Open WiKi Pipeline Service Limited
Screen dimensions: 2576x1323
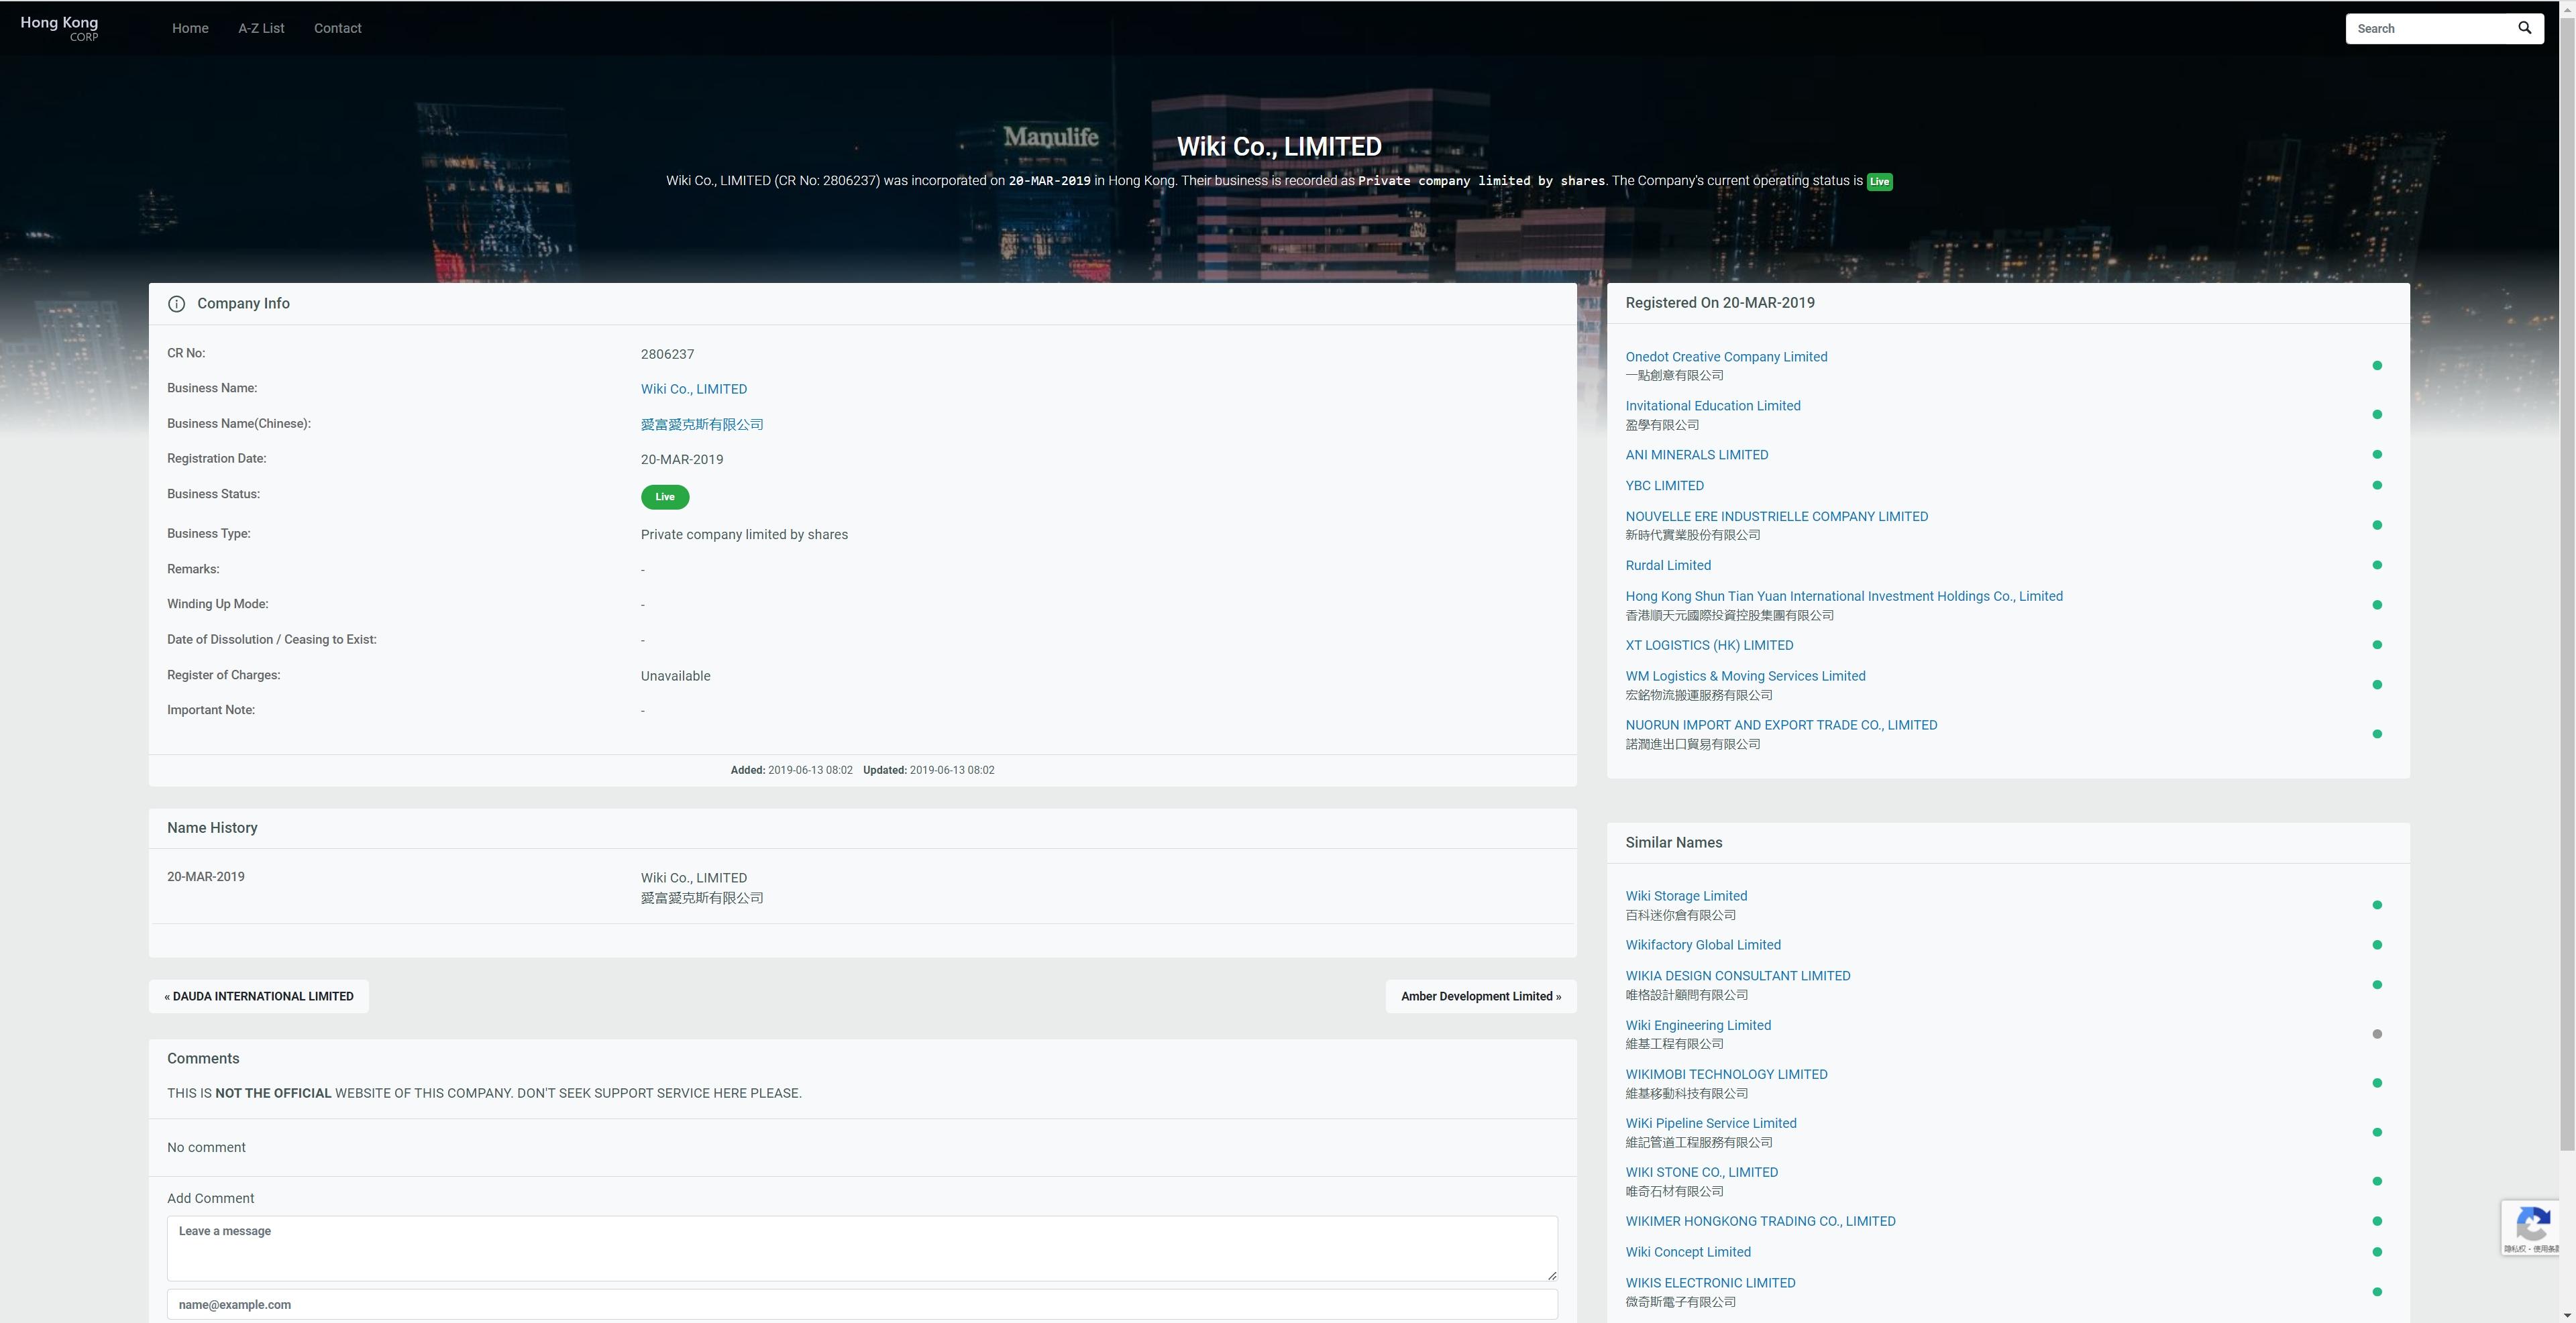1711,1123
